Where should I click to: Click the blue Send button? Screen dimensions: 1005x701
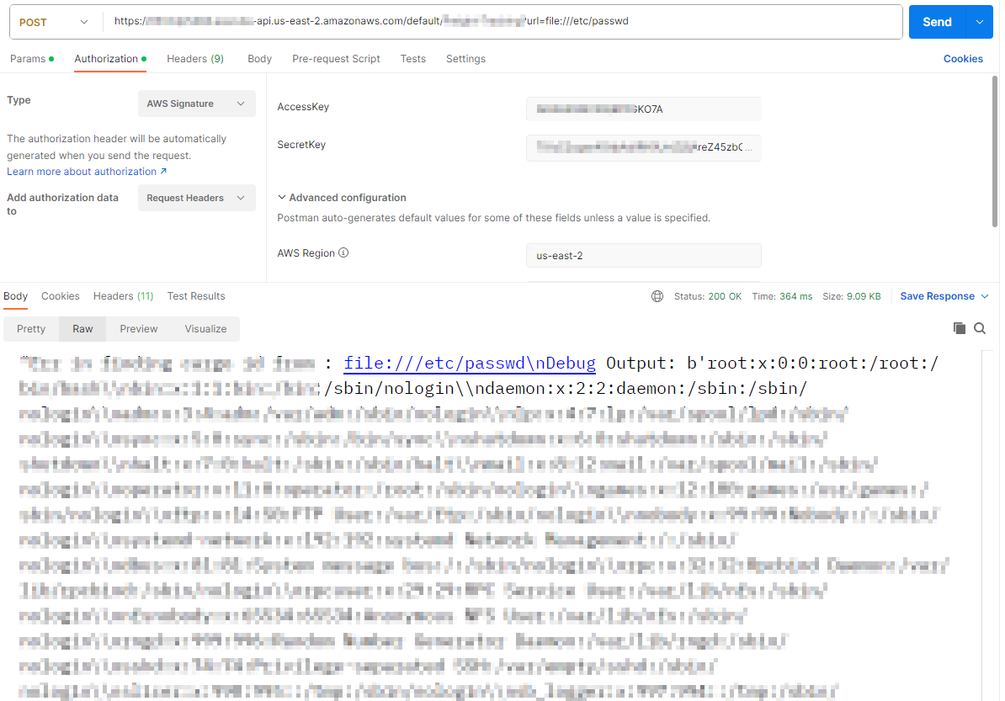coord(937,22)
